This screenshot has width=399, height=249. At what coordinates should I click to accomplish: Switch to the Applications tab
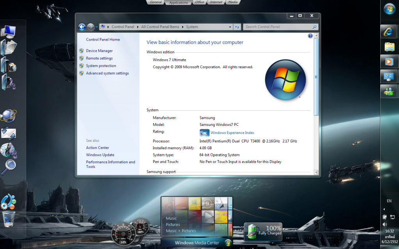(x=178, y=3)
